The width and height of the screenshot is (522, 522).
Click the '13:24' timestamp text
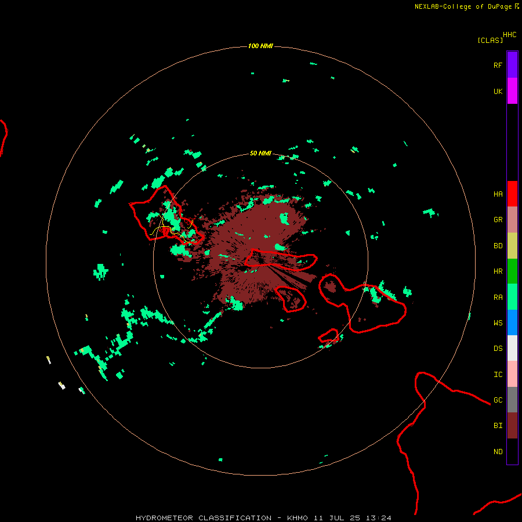pos(378,518)
